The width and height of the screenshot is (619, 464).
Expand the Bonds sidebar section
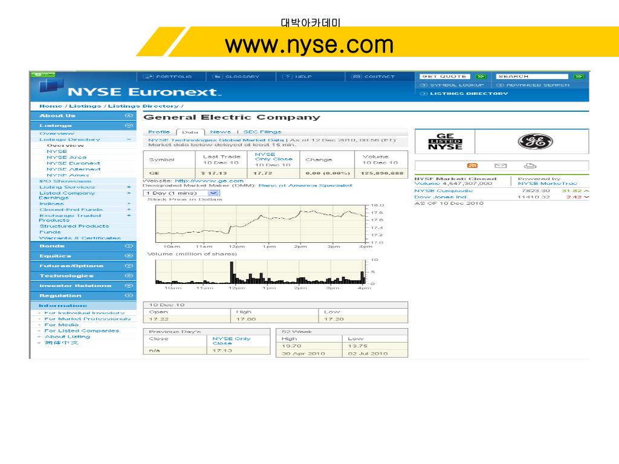(x=129, y=246)
